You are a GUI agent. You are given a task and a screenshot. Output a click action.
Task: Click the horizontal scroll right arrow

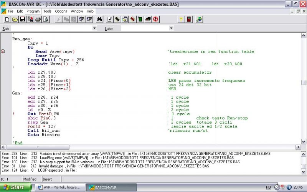click(298, 147)
